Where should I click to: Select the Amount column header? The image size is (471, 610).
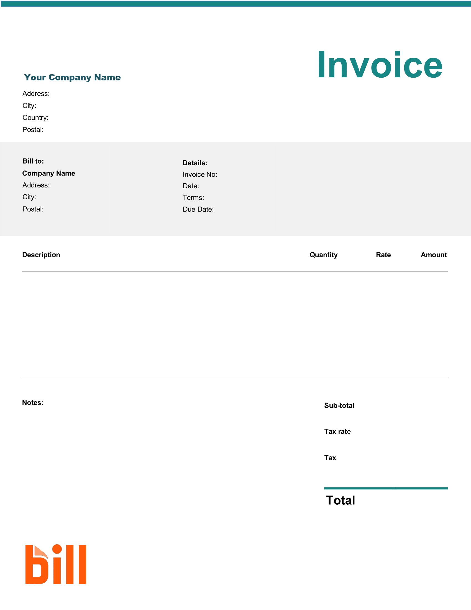[x=434, y=255]
